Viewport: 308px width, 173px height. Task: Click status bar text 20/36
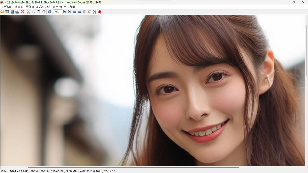34,171
